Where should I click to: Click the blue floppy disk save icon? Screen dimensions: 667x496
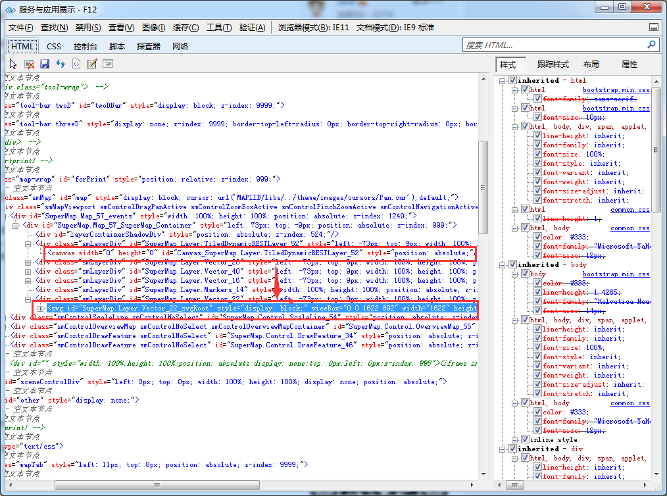point(45,64)
